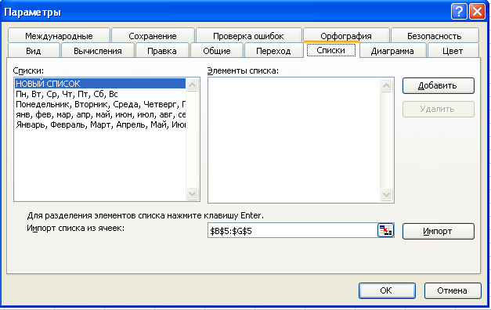Click the up arrow of Списки scrollbar
Image resolution: width=491 pixels, height=310 pixels.
coord(192,85)
